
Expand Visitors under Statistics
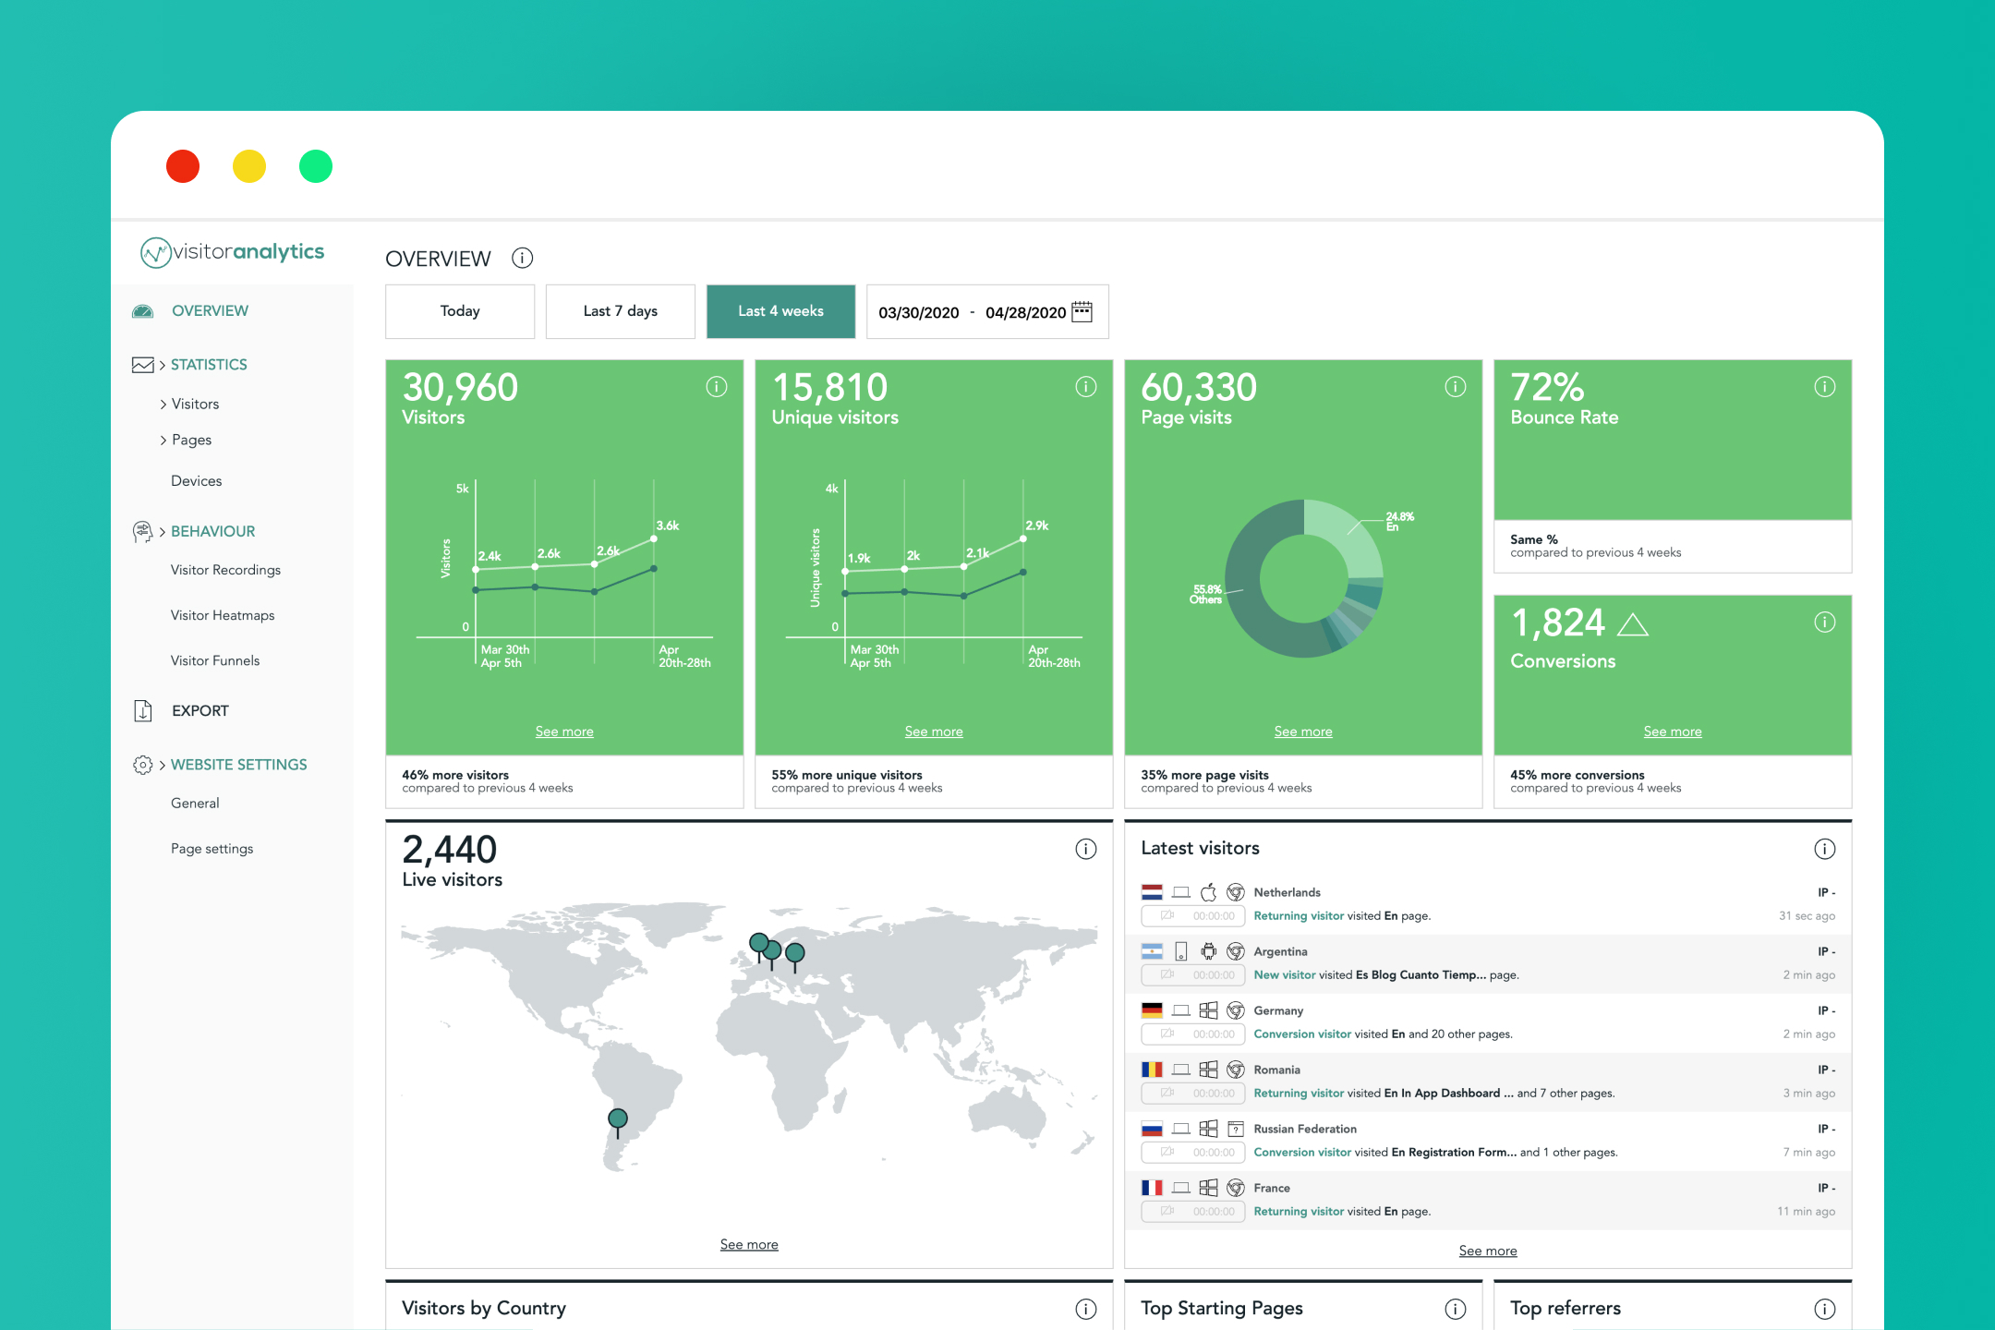pos(163,404)
